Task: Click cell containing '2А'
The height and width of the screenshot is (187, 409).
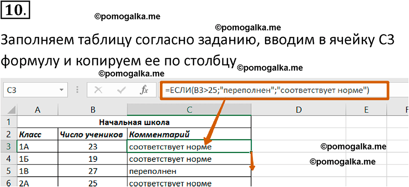Action: point(37,182)
